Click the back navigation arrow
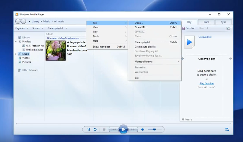 (x=18, y=21)
